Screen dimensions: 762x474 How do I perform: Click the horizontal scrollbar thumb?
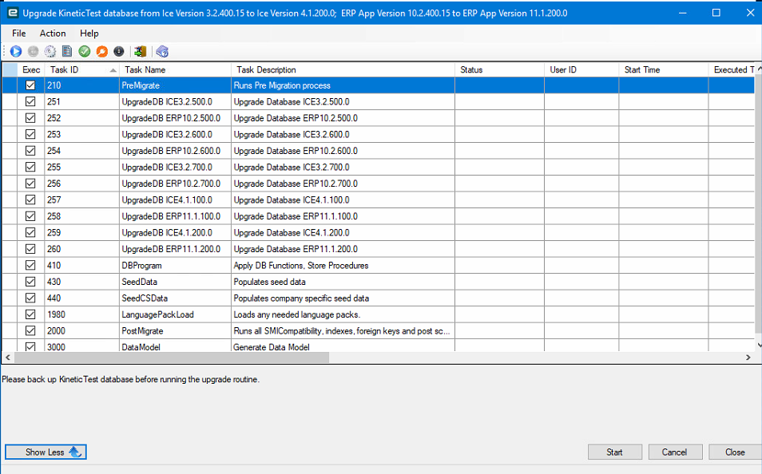[x=172, y=357]
